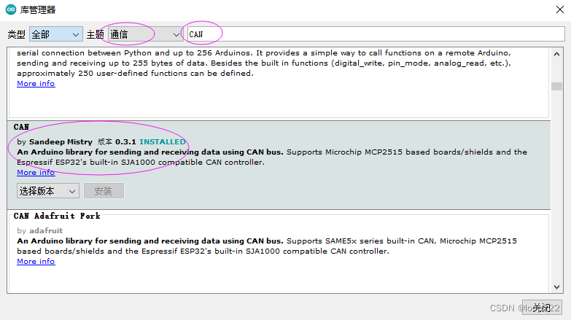Click the vertical scrollbar thumb
Image resolution: width=571 pixels, height=320 pixels.
pos(556,86)
